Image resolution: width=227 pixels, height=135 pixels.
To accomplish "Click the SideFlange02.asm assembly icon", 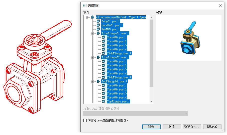I will tap(98, 57).
